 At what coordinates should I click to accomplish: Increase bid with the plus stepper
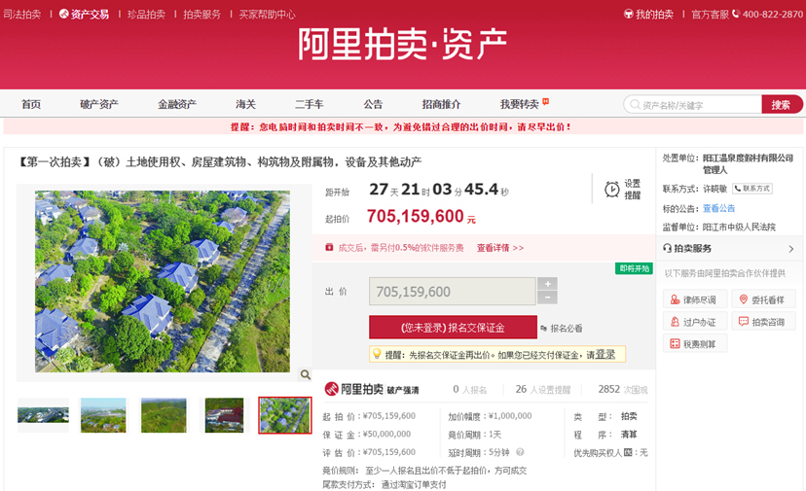(x=547, y=284)
